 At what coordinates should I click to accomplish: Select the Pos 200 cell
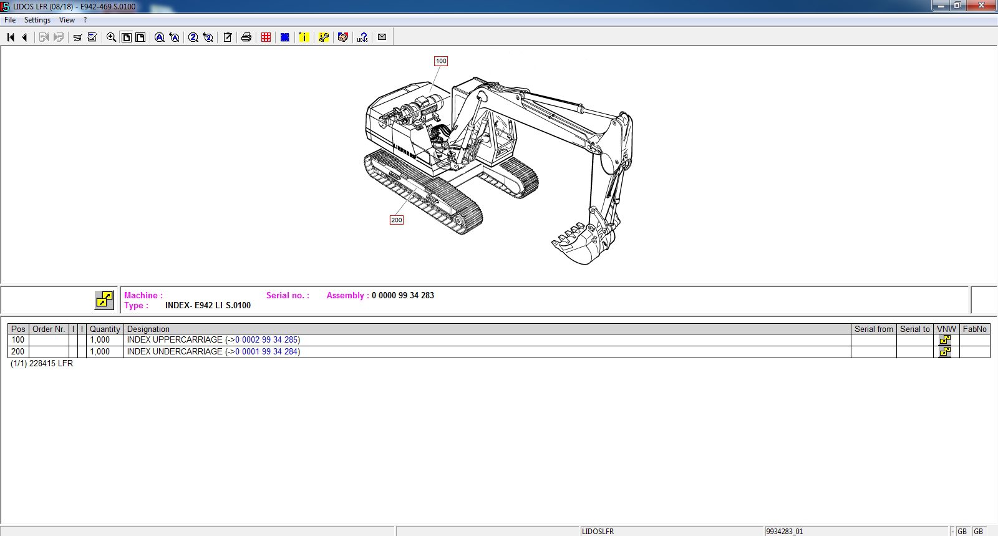click(x=18, y=352)
